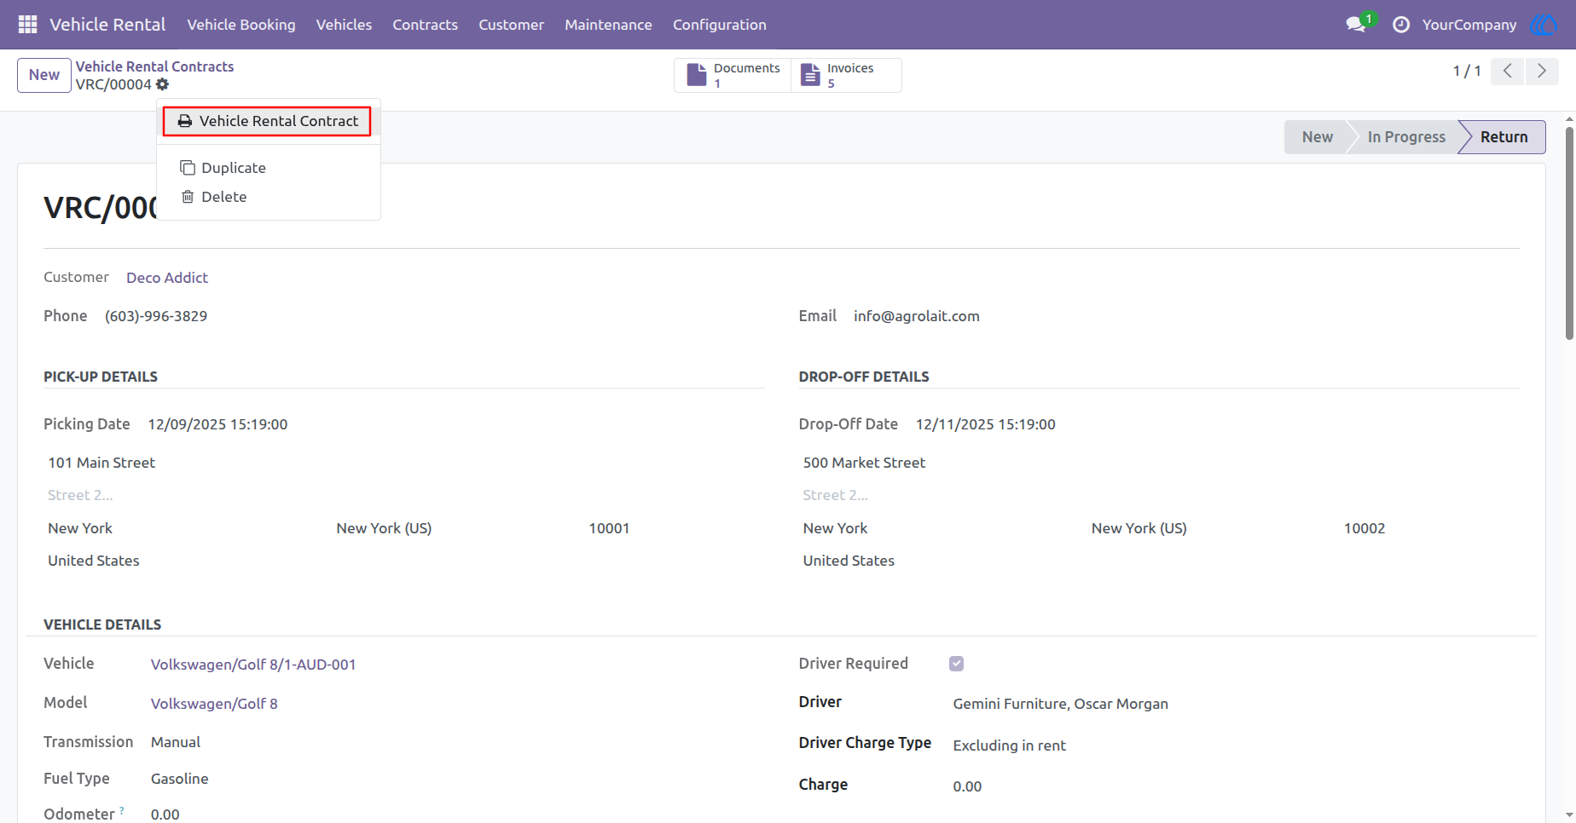Screen dimensions: 1576x823
Task: Open the activities clock icon
Action: (1400, 25)
